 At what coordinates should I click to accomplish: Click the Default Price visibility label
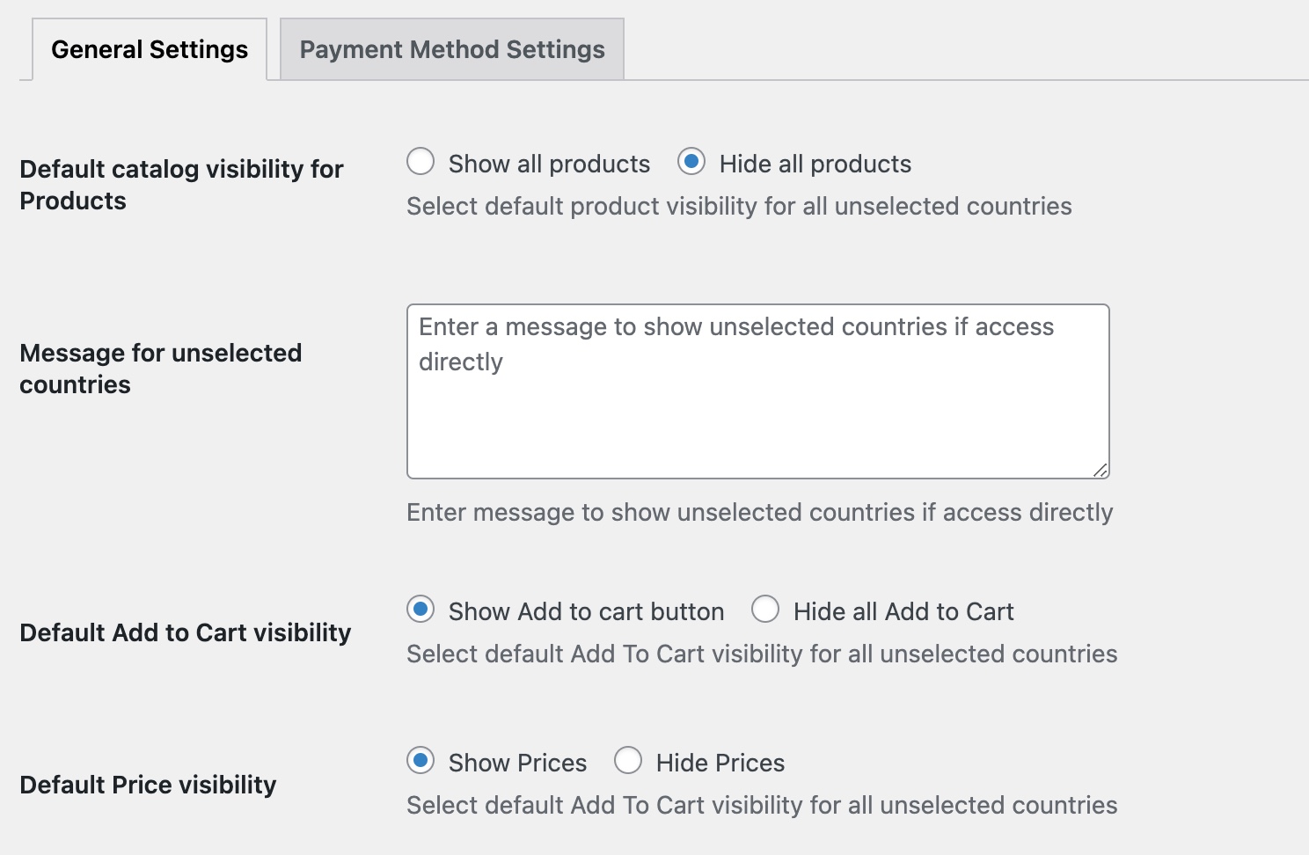click(148, 785)
